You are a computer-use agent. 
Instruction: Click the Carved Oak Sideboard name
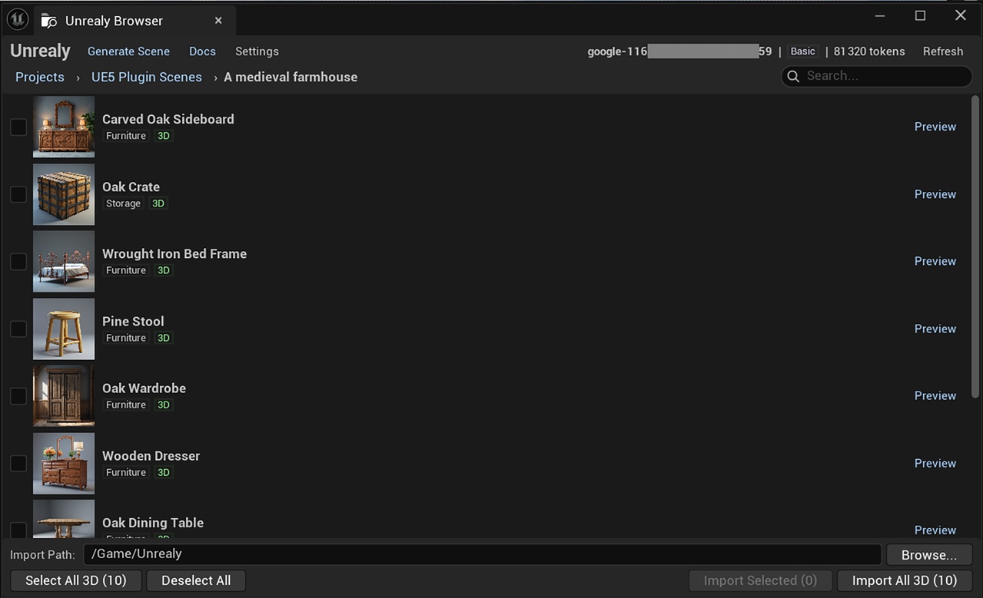click(x=168, y=119)
